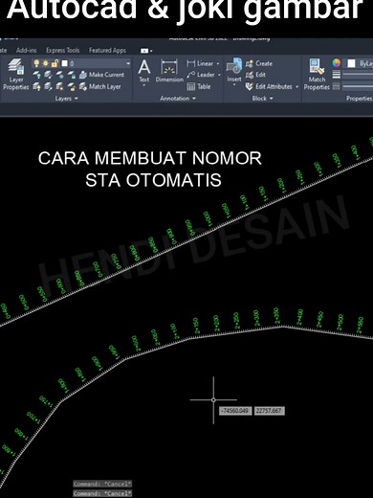This screenshot has height=498, width=373.
Task: Switch to the Add-ins tab
Action: point(26,51)
